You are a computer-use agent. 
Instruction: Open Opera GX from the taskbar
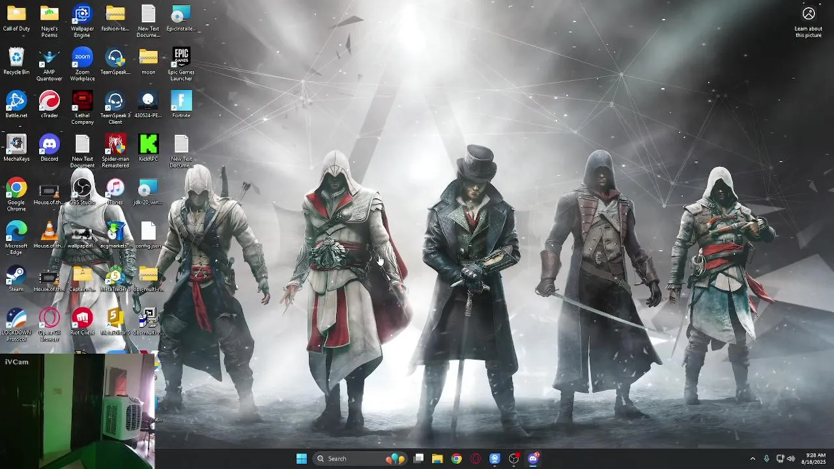[x=476, y=459]
